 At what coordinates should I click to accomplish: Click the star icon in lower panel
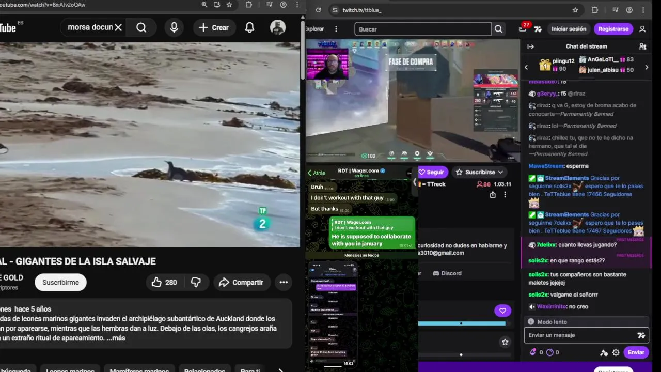(x=505, y=342)
